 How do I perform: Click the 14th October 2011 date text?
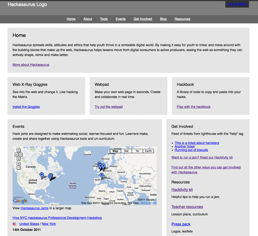[x=27, y=229]
